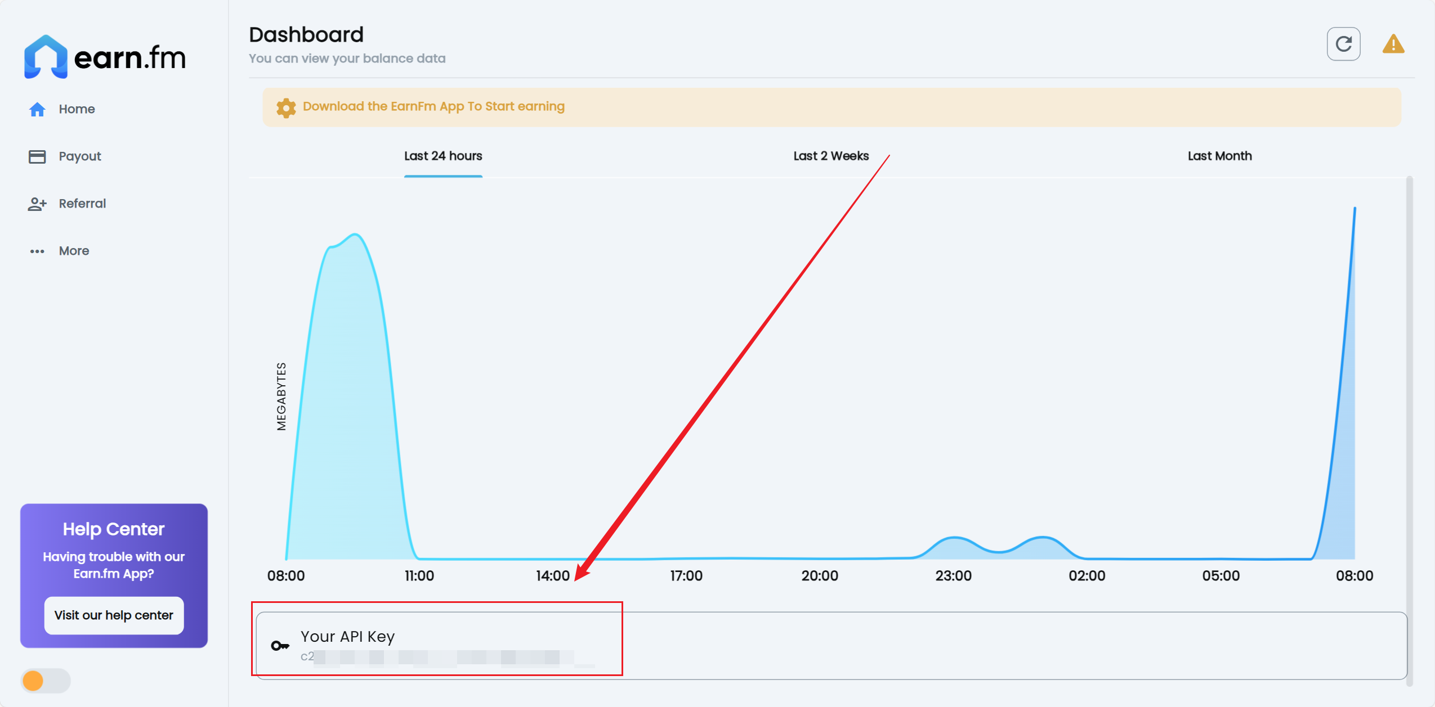Click the Home house icon

37,109
